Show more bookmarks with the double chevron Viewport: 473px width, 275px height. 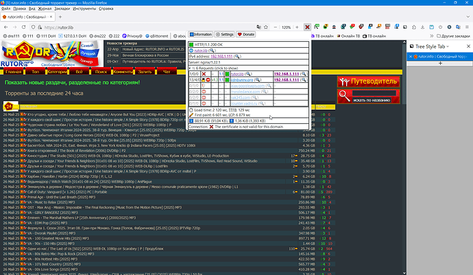432,36
